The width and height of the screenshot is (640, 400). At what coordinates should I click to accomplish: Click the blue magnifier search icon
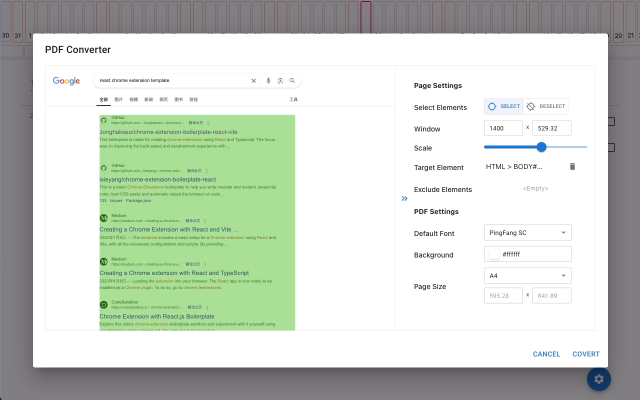pyautogui.click(x=292, y=80)
